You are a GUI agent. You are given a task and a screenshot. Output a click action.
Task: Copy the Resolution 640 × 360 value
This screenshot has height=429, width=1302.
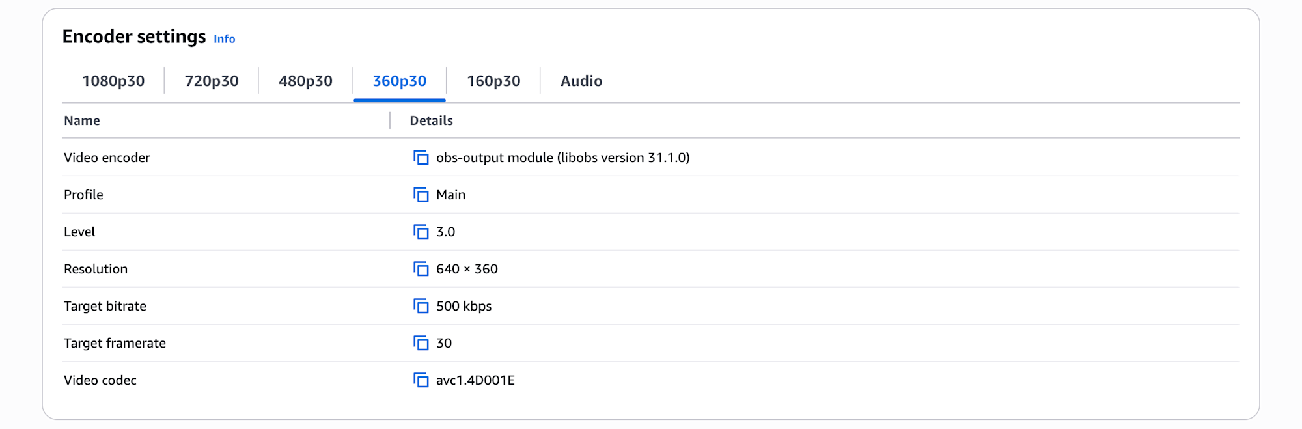tap(421, 269)
